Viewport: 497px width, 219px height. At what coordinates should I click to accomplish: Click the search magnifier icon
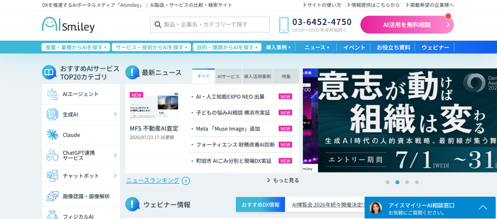(158, 24)
